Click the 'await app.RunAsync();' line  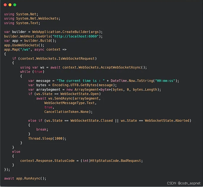[25, 178]
